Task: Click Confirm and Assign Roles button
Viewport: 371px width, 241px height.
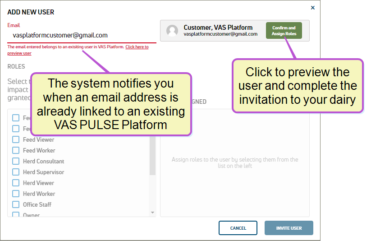Action: (284, 31)
